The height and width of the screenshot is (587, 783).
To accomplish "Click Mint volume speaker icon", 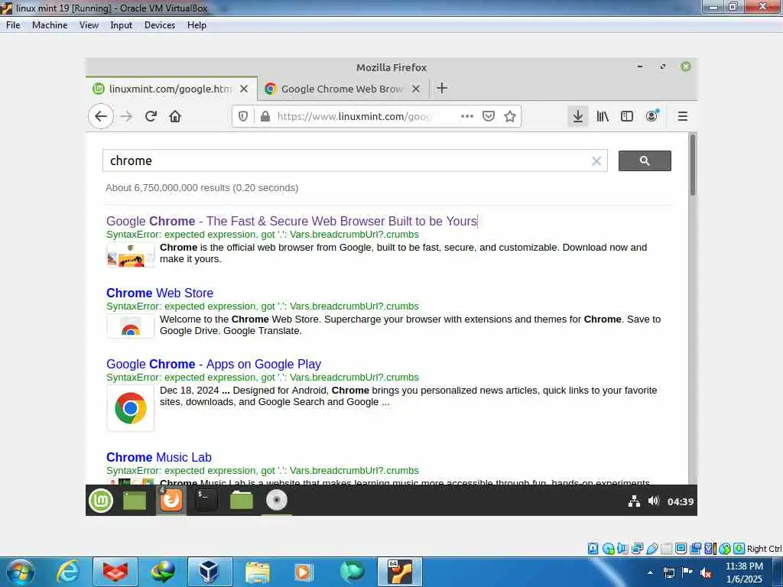I will click(x=653, y=501).
